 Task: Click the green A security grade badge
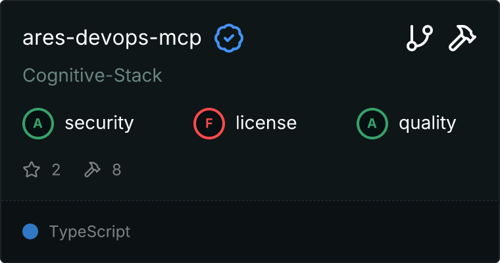coord(38,123)
